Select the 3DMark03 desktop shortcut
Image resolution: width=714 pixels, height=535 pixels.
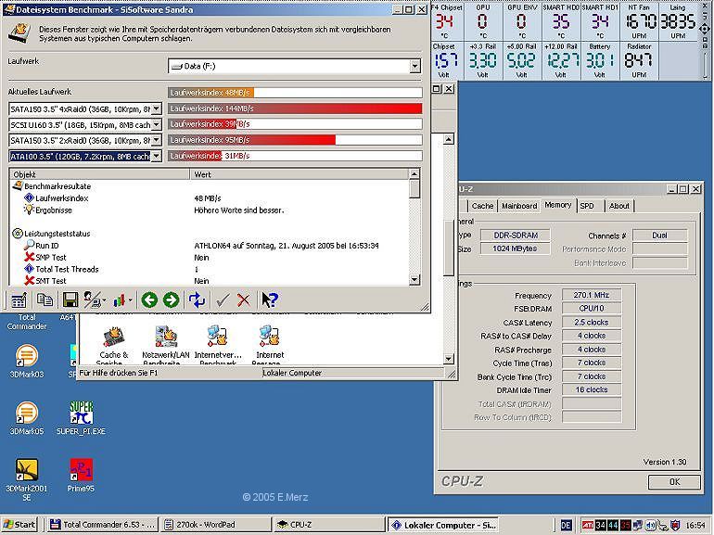click(x=26, y=361)
